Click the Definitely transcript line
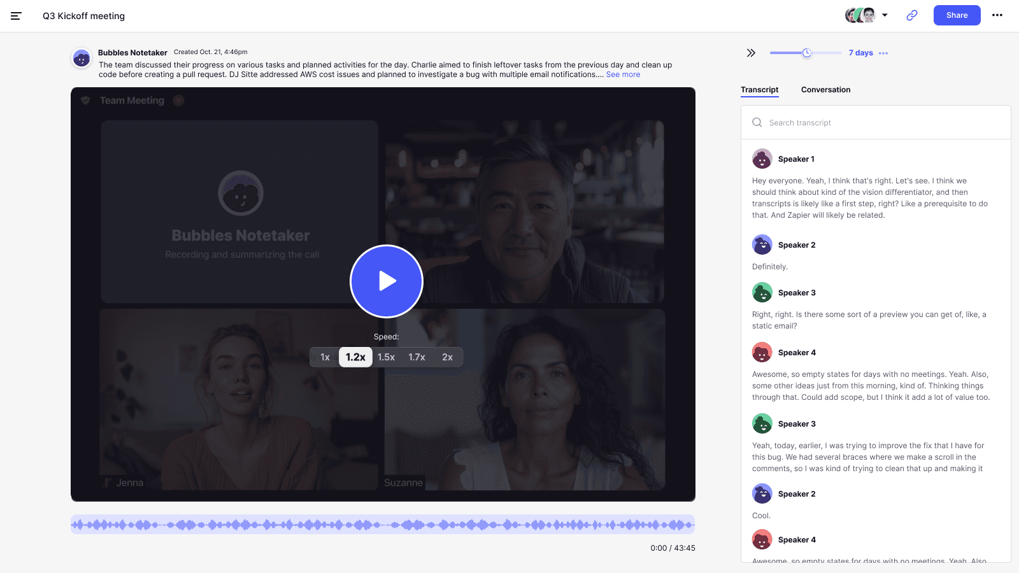The height and width of the screenshot is (573, 1019). (x=770, y=267)
